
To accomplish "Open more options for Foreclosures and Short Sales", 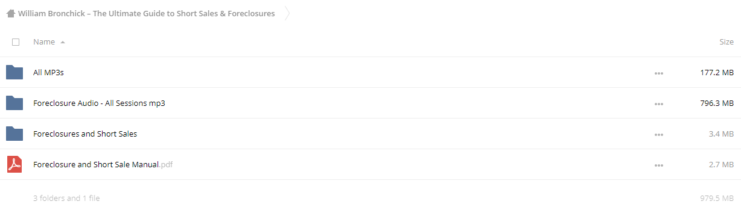I will pos(658,135).
